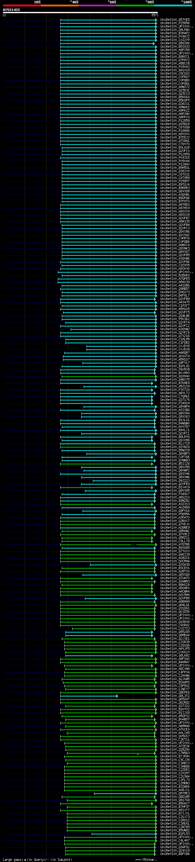Open UniRef100_P09043 entry

pos(175,67)
